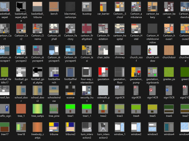
Task: Open the Cartoon_Hotel texture
Action: coord(136,28)
